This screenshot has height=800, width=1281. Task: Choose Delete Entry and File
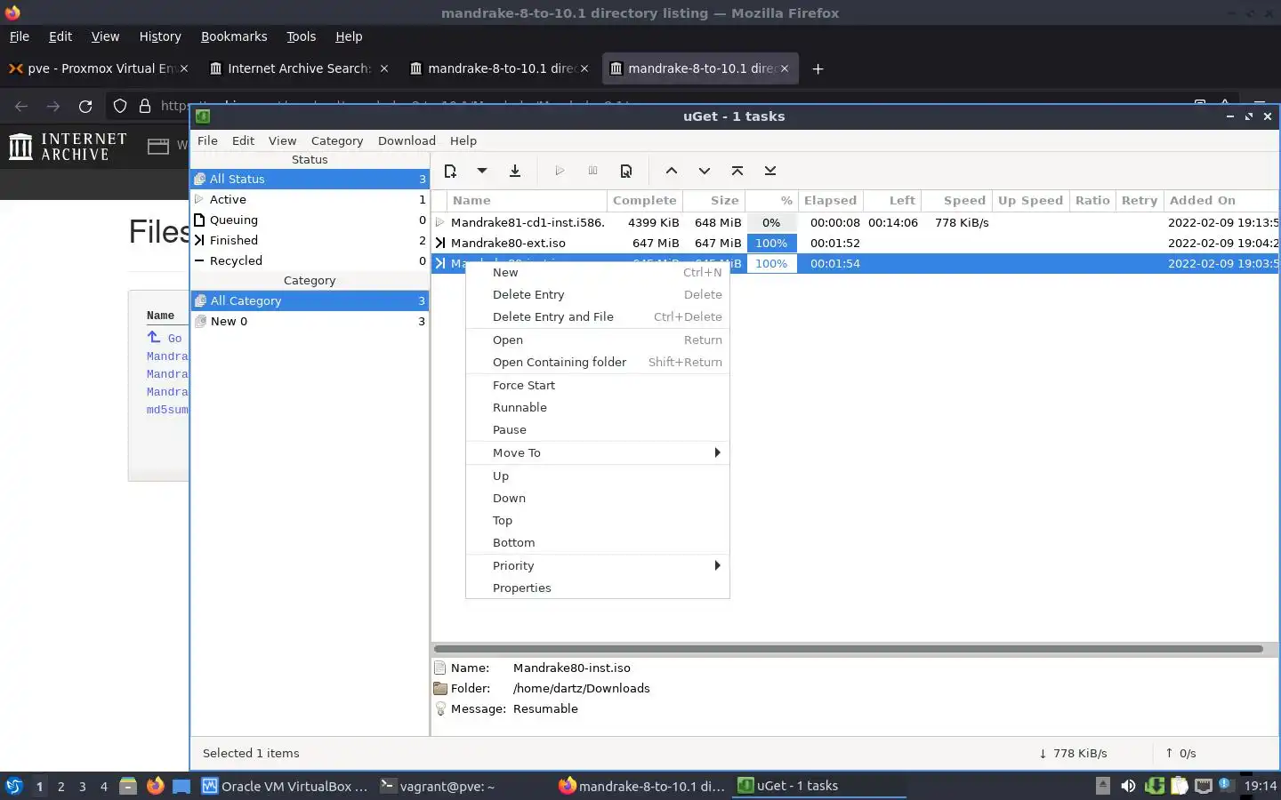(597, 316)
